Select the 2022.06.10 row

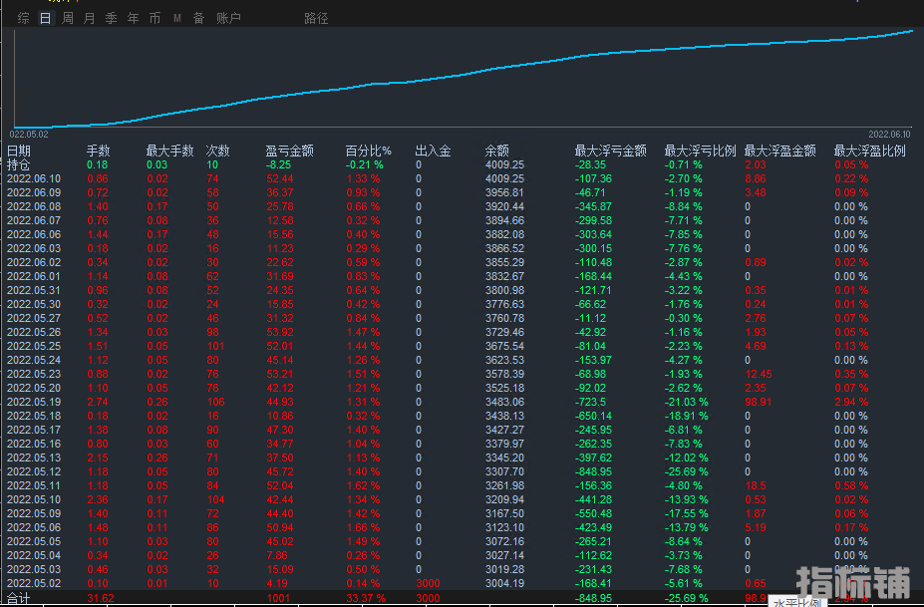click(34, 178)
